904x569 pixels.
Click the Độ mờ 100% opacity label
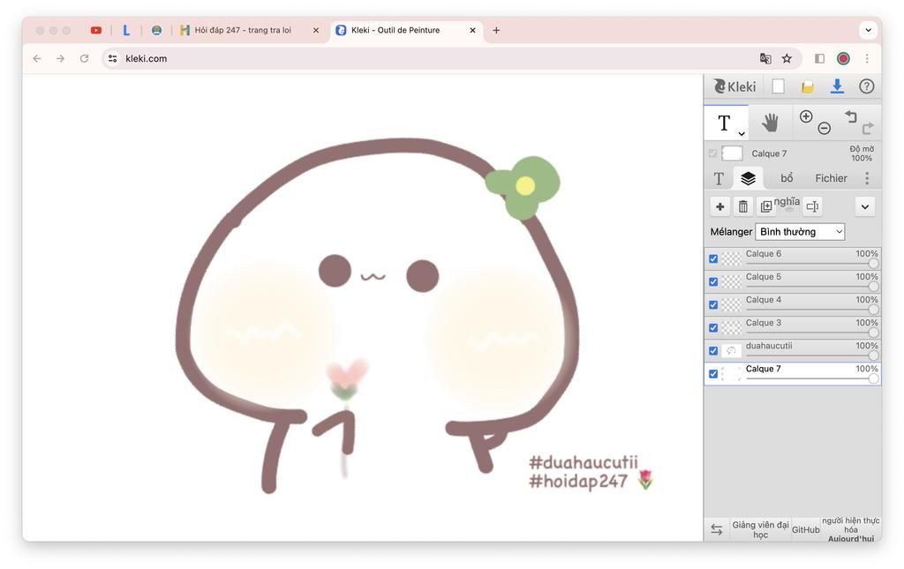tap(862, 153)
